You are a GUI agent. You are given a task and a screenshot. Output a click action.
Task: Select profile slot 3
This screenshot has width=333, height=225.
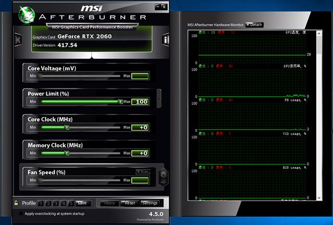(x=56, y=203)
